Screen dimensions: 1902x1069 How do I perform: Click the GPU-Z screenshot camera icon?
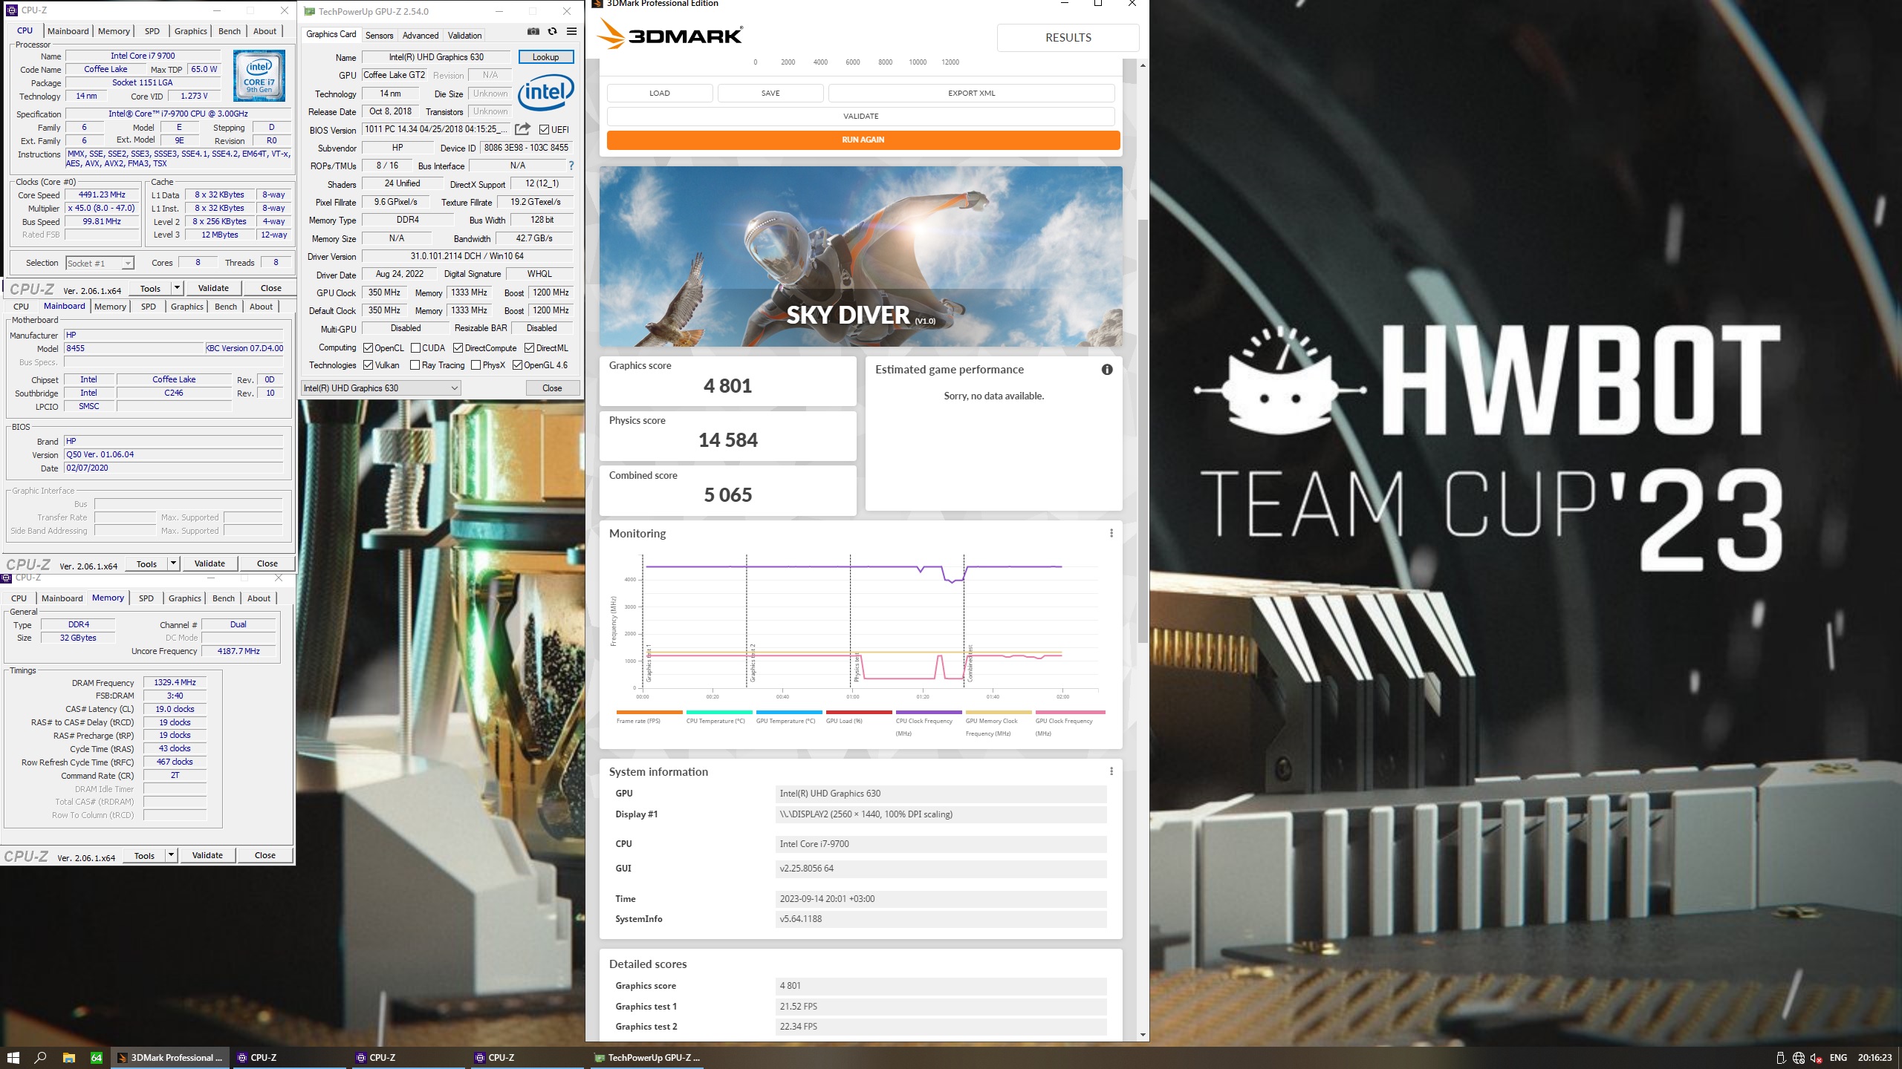[533, 32]
